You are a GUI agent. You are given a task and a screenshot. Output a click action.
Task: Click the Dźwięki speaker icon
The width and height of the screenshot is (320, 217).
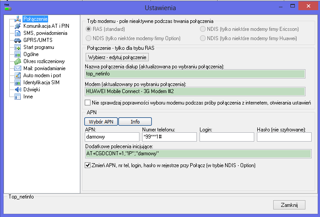[18, 90]
